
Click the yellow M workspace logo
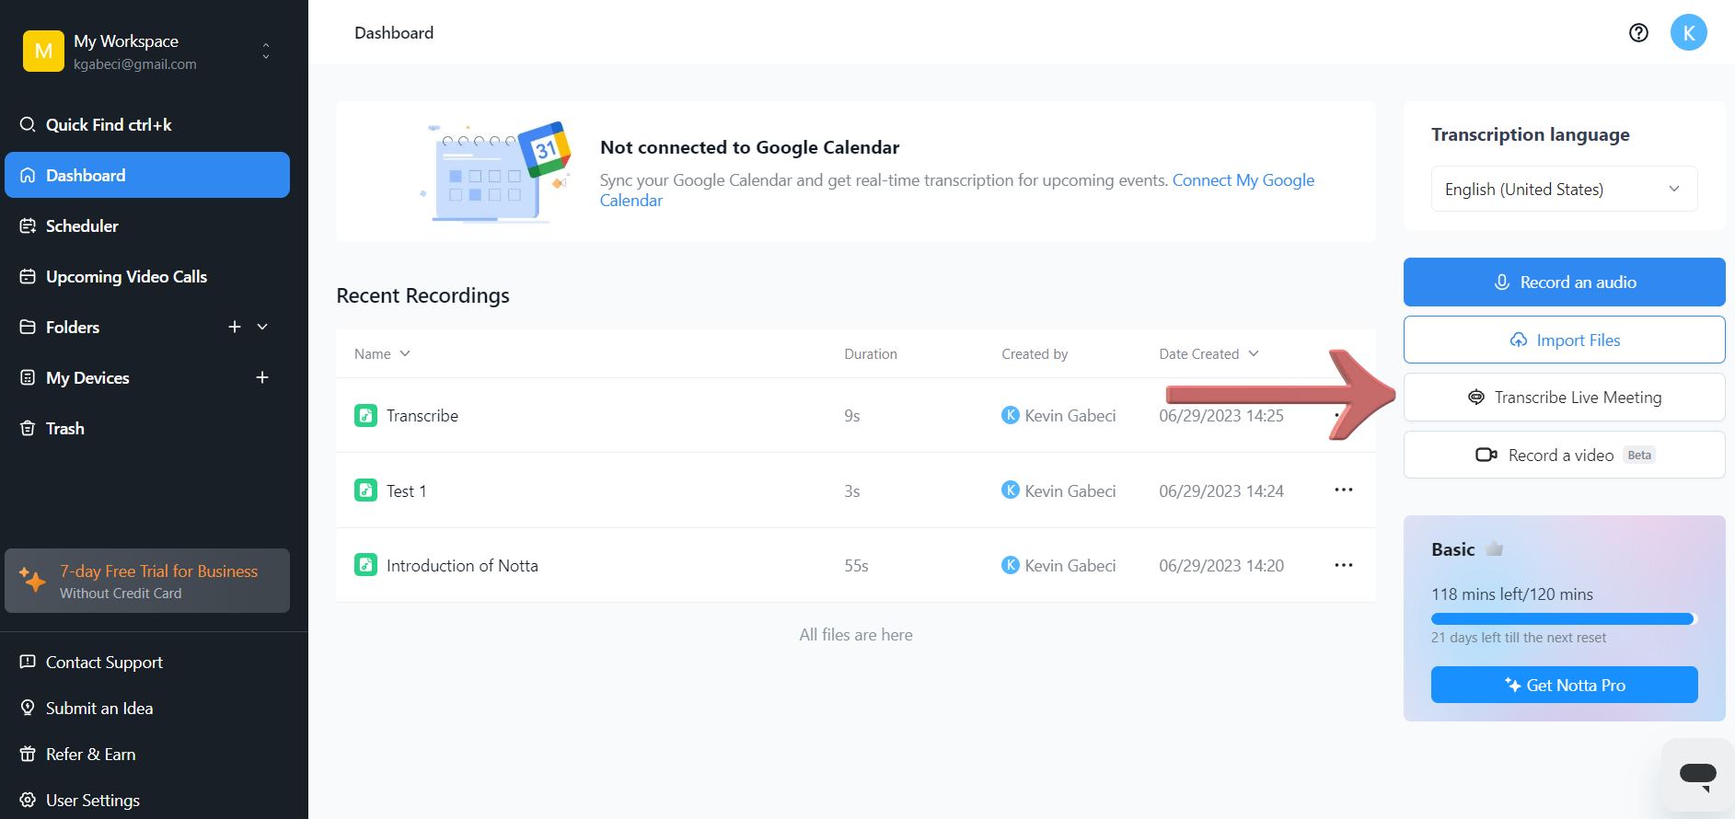43,51
